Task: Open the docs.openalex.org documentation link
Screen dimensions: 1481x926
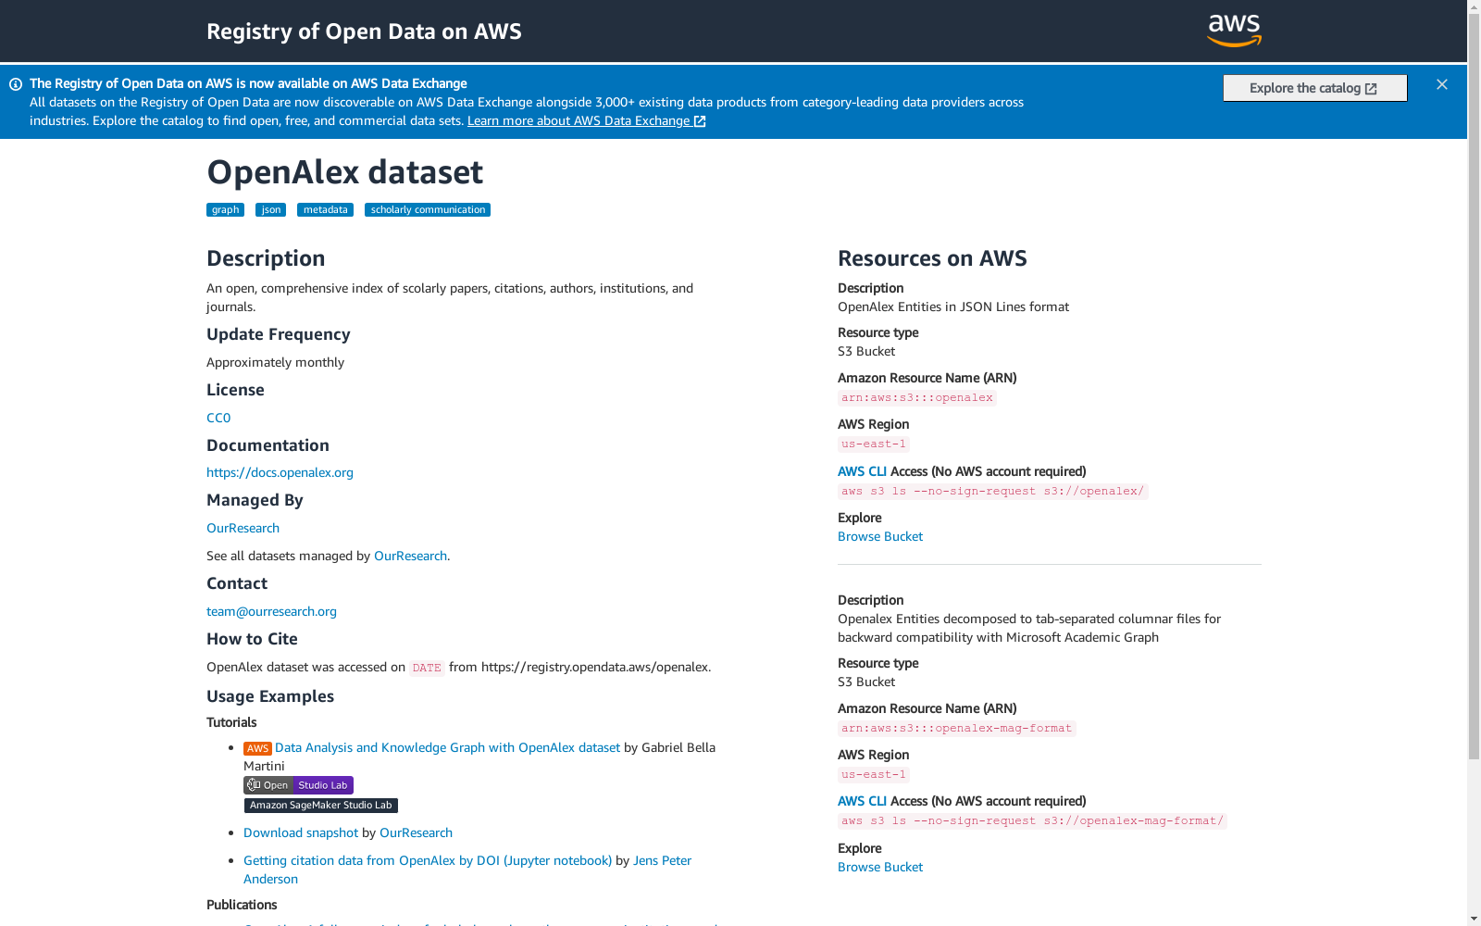Action: 280,472
